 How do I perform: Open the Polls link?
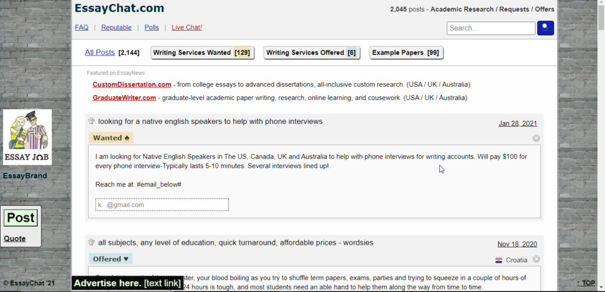[x=152, y=27]
